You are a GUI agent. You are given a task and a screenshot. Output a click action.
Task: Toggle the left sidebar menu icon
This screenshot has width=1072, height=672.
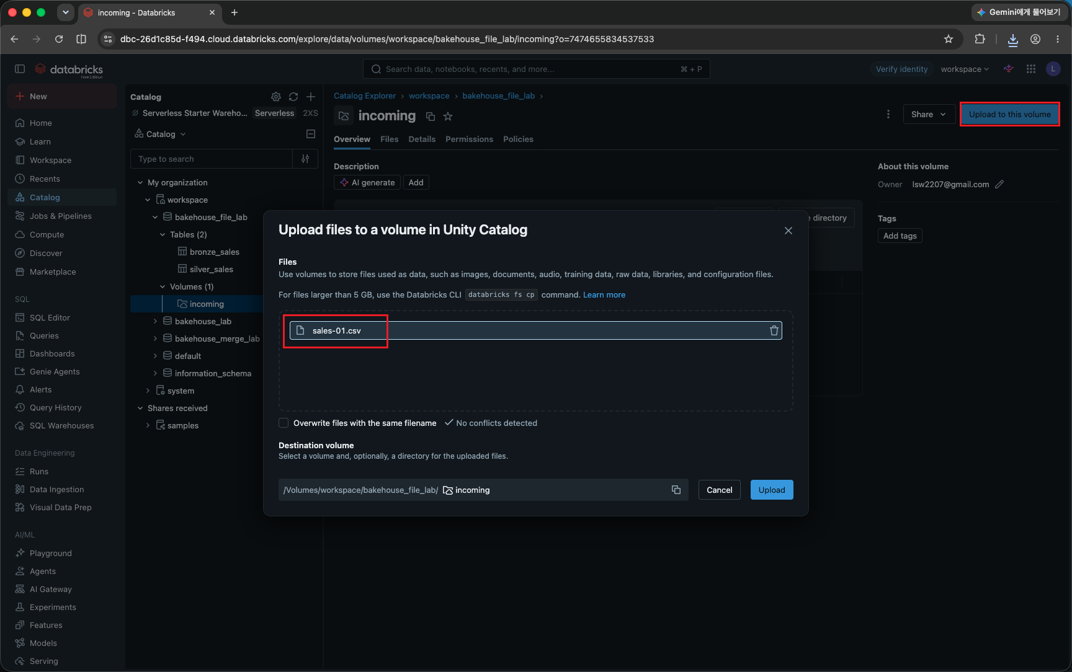[20, 69]
